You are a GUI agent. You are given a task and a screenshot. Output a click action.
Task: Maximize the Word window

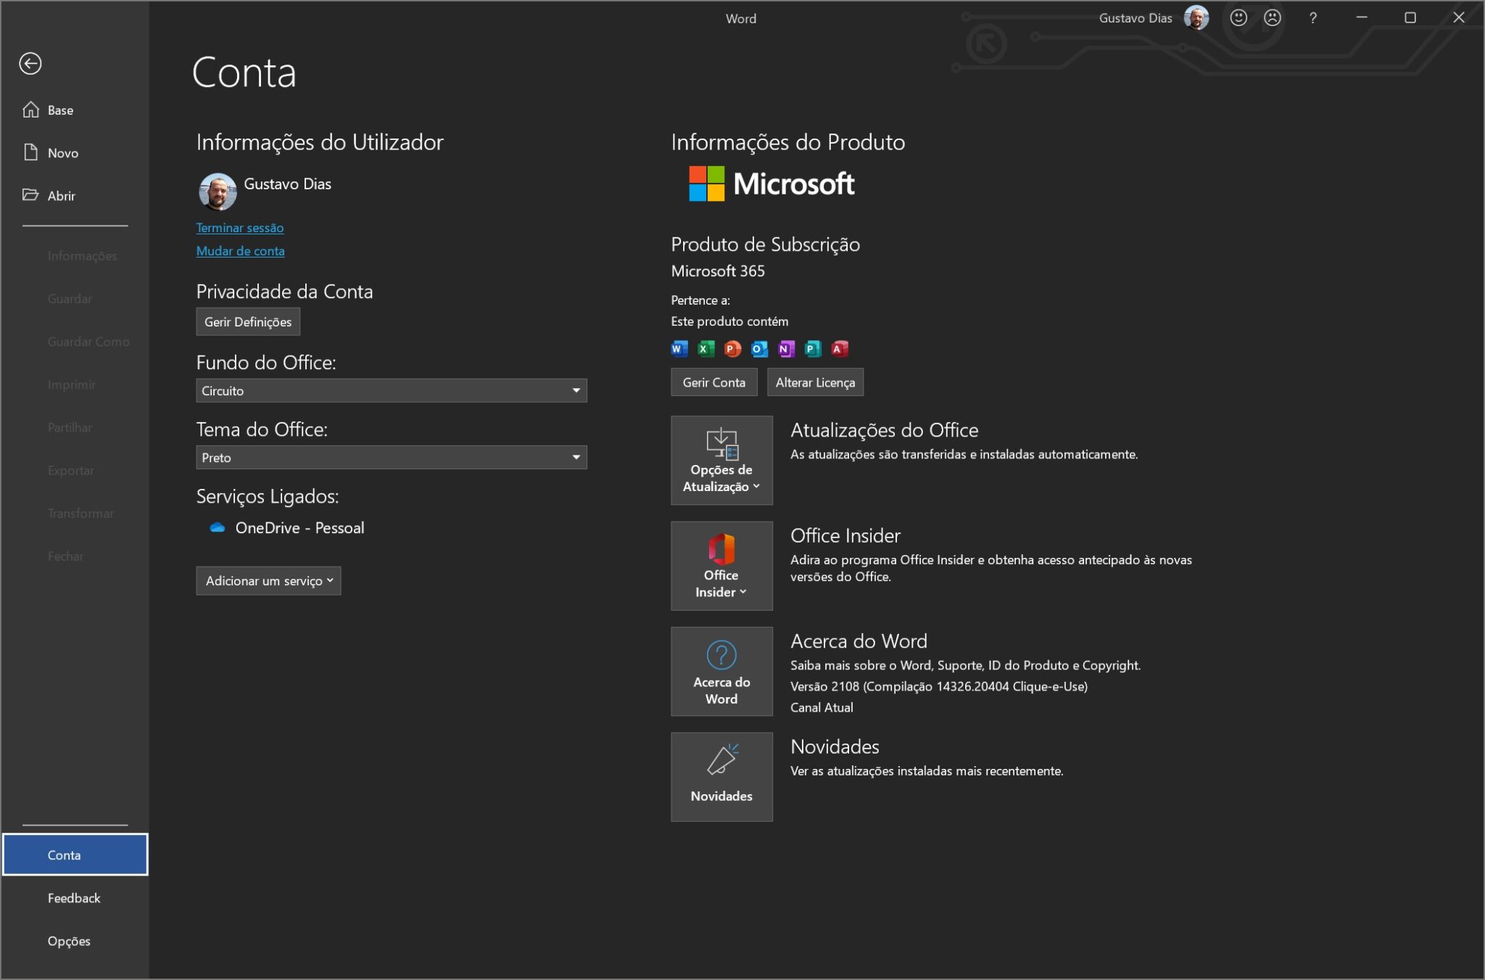(x=1410, y=18)
